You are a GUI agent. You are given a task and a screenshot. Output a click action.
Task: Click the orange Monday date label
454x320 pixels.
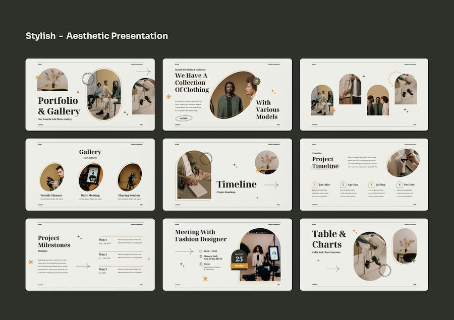point(239,266)
